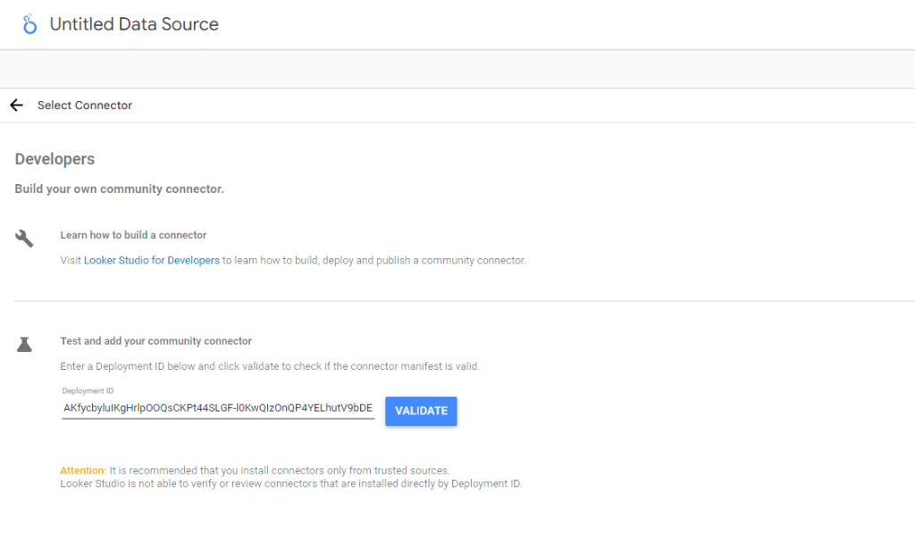Click the gray toolbar strip below the title
Viewport: 915px width, 536px height.
(457, 69)
